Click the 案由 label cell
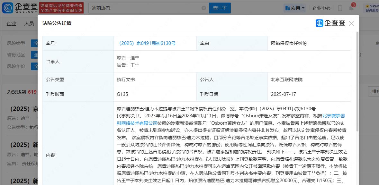Screen dimensions: 379x185 pyautogui.click(x=232, y=43)
